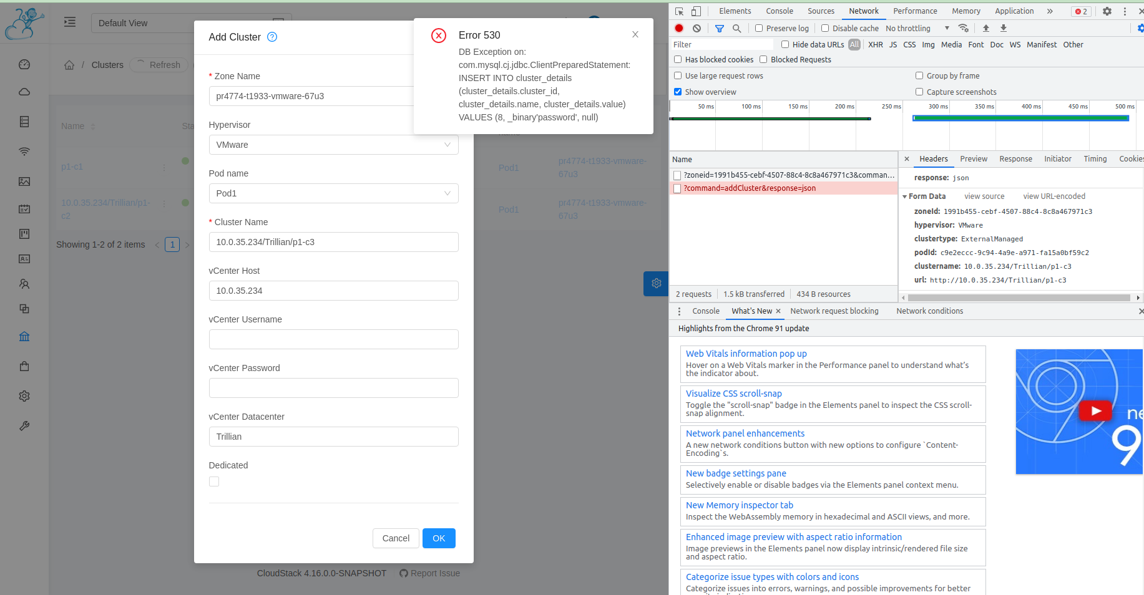Image resolution: width=1144 pixels, height=595 pixels.
Task: Open the Console panel in DevTools
Action: click(x=780, y=11)
